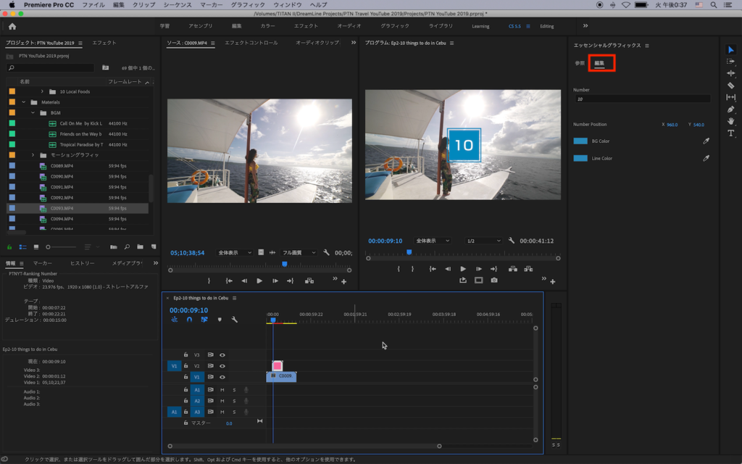Click the BG Color eyedropper

pyautogui.click(x=706, y=141)
